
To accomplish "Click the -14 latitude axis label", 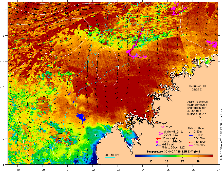I will [x=3, y=61].
